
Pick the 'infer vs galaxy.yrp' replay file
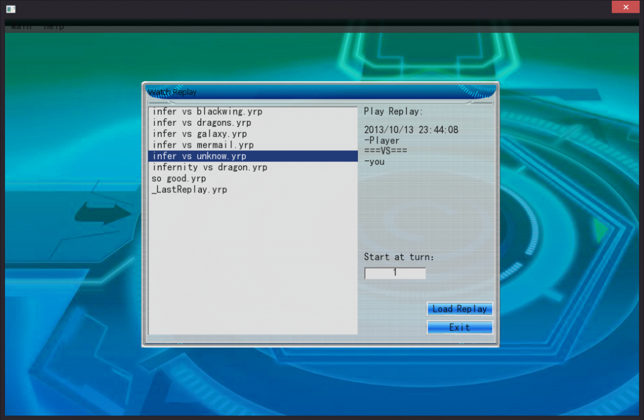pyautogui.click(x=200, y=134)
